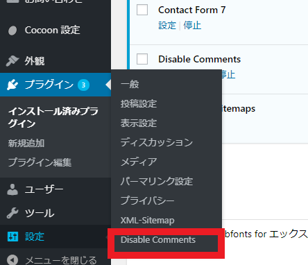This screenshot has width=308, height=265.
Task: Click the 設定 link under Contact Form 7
Action: (x=167, y=25)
